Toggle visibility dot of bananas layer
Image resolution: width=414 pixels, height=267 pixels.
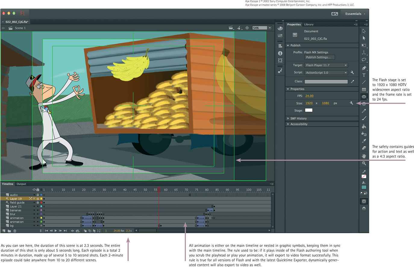34,210
